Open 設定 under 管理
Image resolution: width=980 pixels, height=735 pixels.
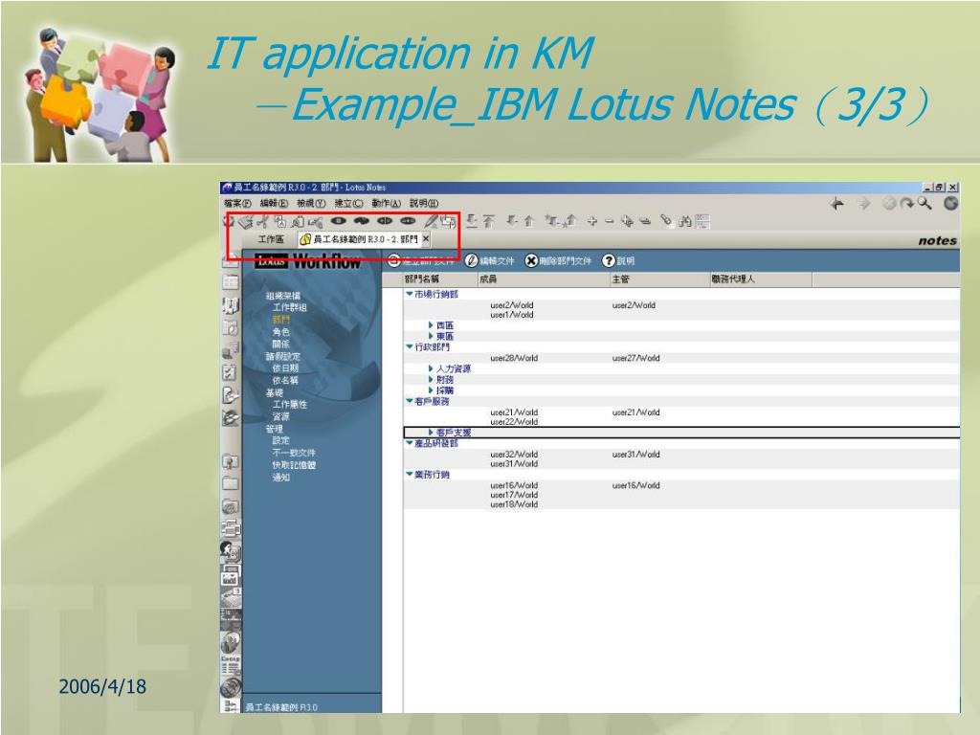pyautogui.click(x=281, y=440)
